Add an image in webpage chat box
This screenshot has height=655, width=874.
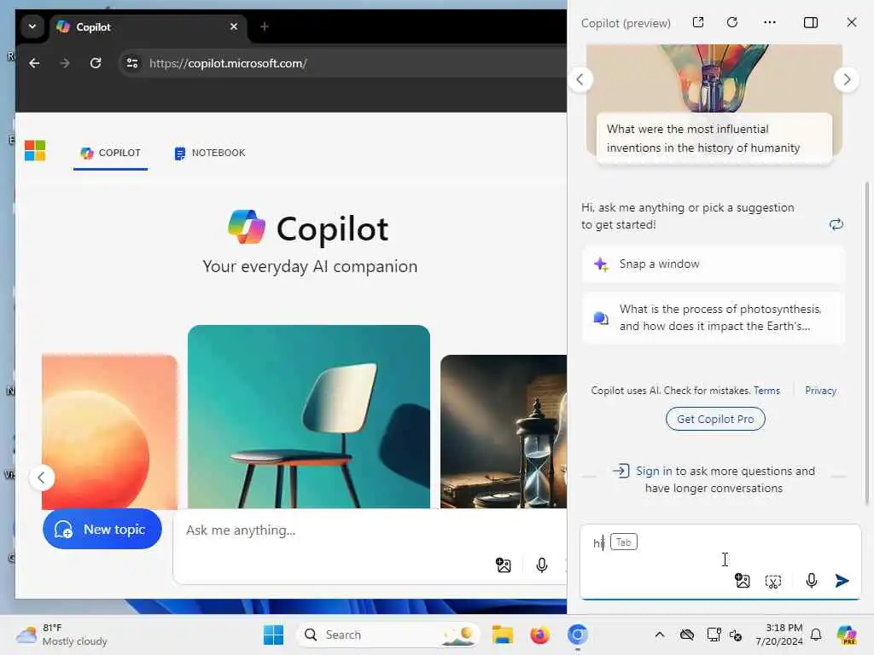pos(504,565)
